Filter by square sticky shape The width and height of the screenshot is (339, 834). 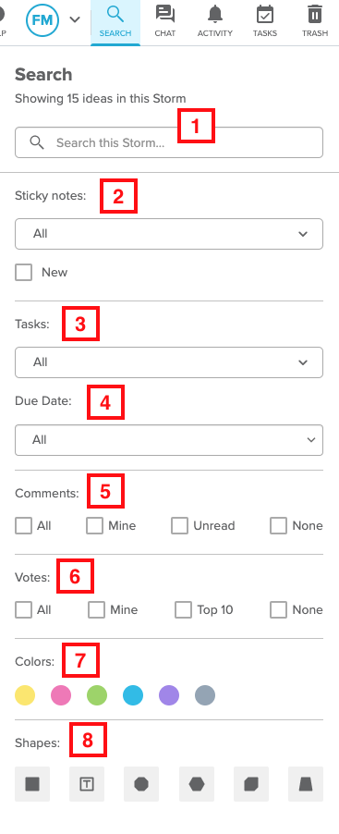tap(32, 784)
